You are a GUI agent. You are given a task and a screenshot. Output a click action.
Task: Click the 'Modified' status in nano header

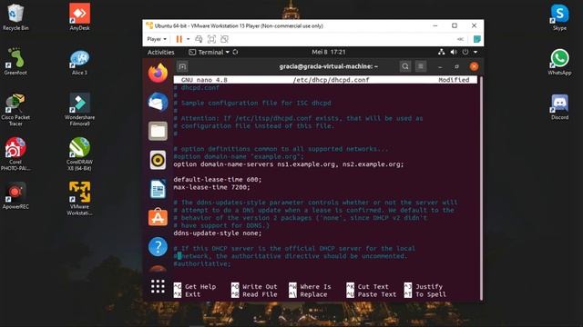[454, 80]
